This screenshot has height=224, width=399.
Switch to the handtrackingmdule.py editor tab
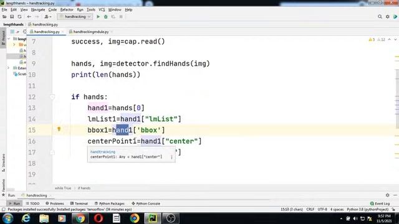click(91, 32)
